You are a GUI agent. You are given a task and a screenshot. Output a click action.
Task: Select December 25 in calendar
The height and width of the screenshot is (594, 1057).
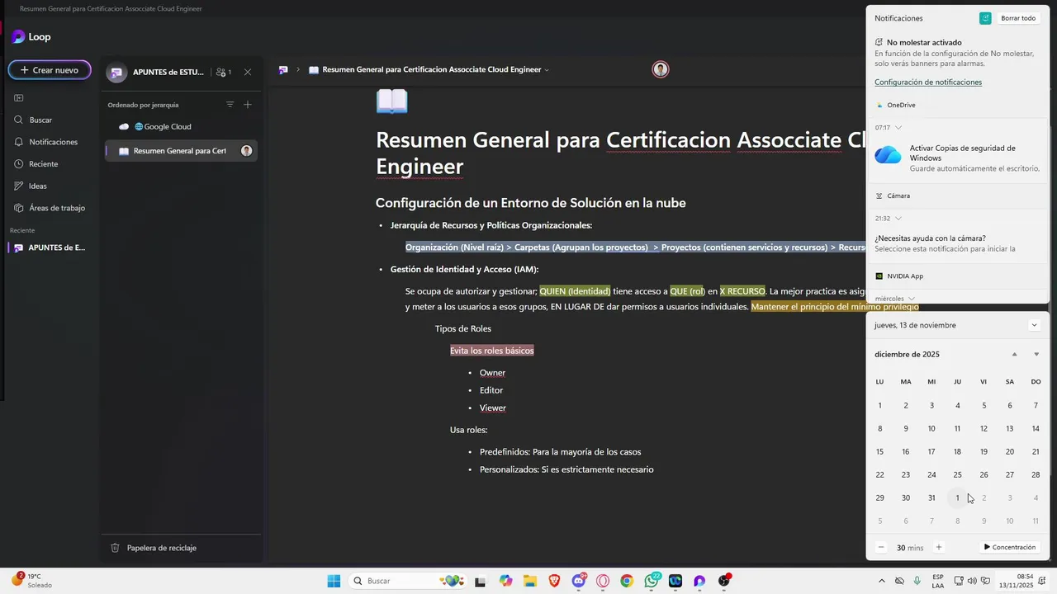[x=957, y=474]
